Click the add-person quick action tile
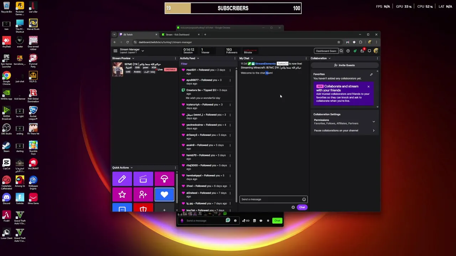456x256 pixels. pos(143,194)
